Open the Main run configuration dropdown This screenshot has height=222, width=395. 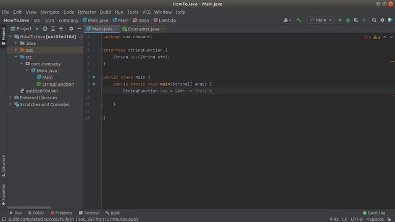coord(321,20)
